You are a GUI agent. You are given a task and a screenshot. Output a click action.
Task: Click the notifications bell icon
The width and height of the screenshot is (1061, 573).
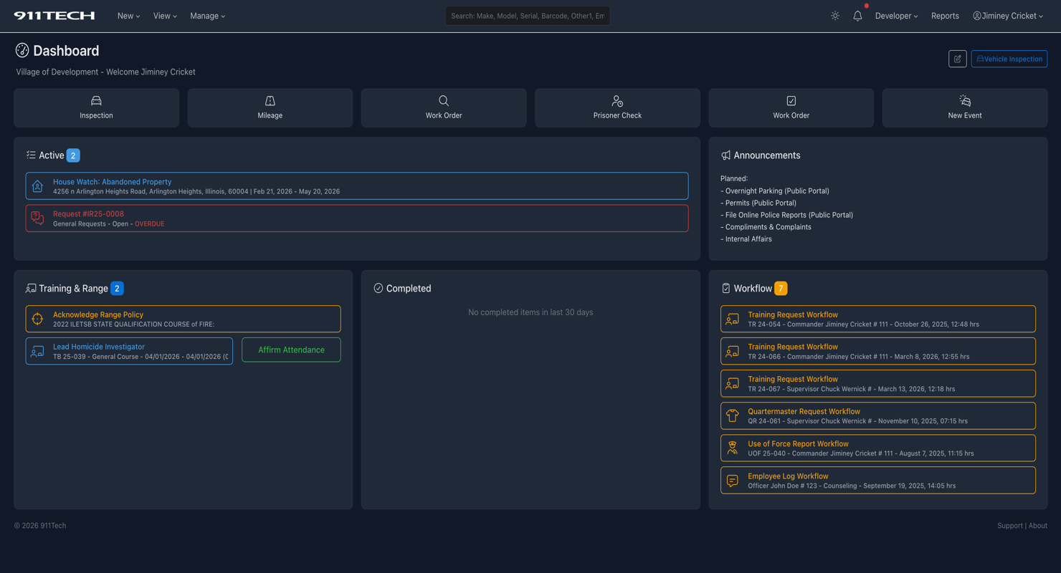tap(857, 16)
